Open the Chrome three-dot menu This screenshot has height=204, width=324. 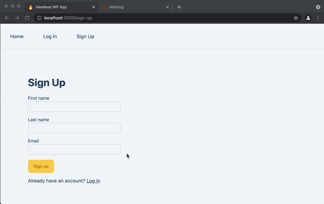318,18
